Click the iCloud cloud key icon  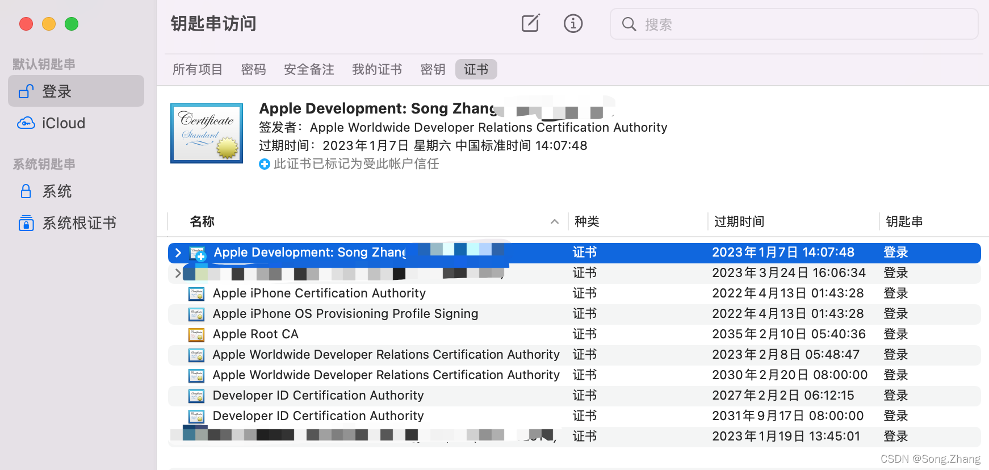click(26, 123)
